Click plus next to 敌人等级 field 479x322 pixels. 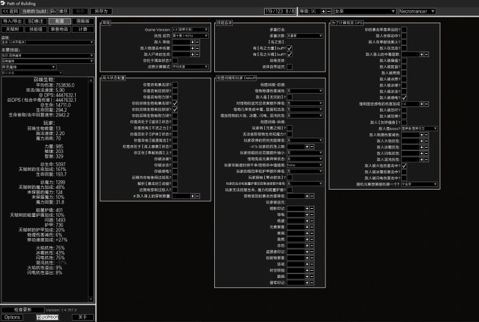(192, 42)
